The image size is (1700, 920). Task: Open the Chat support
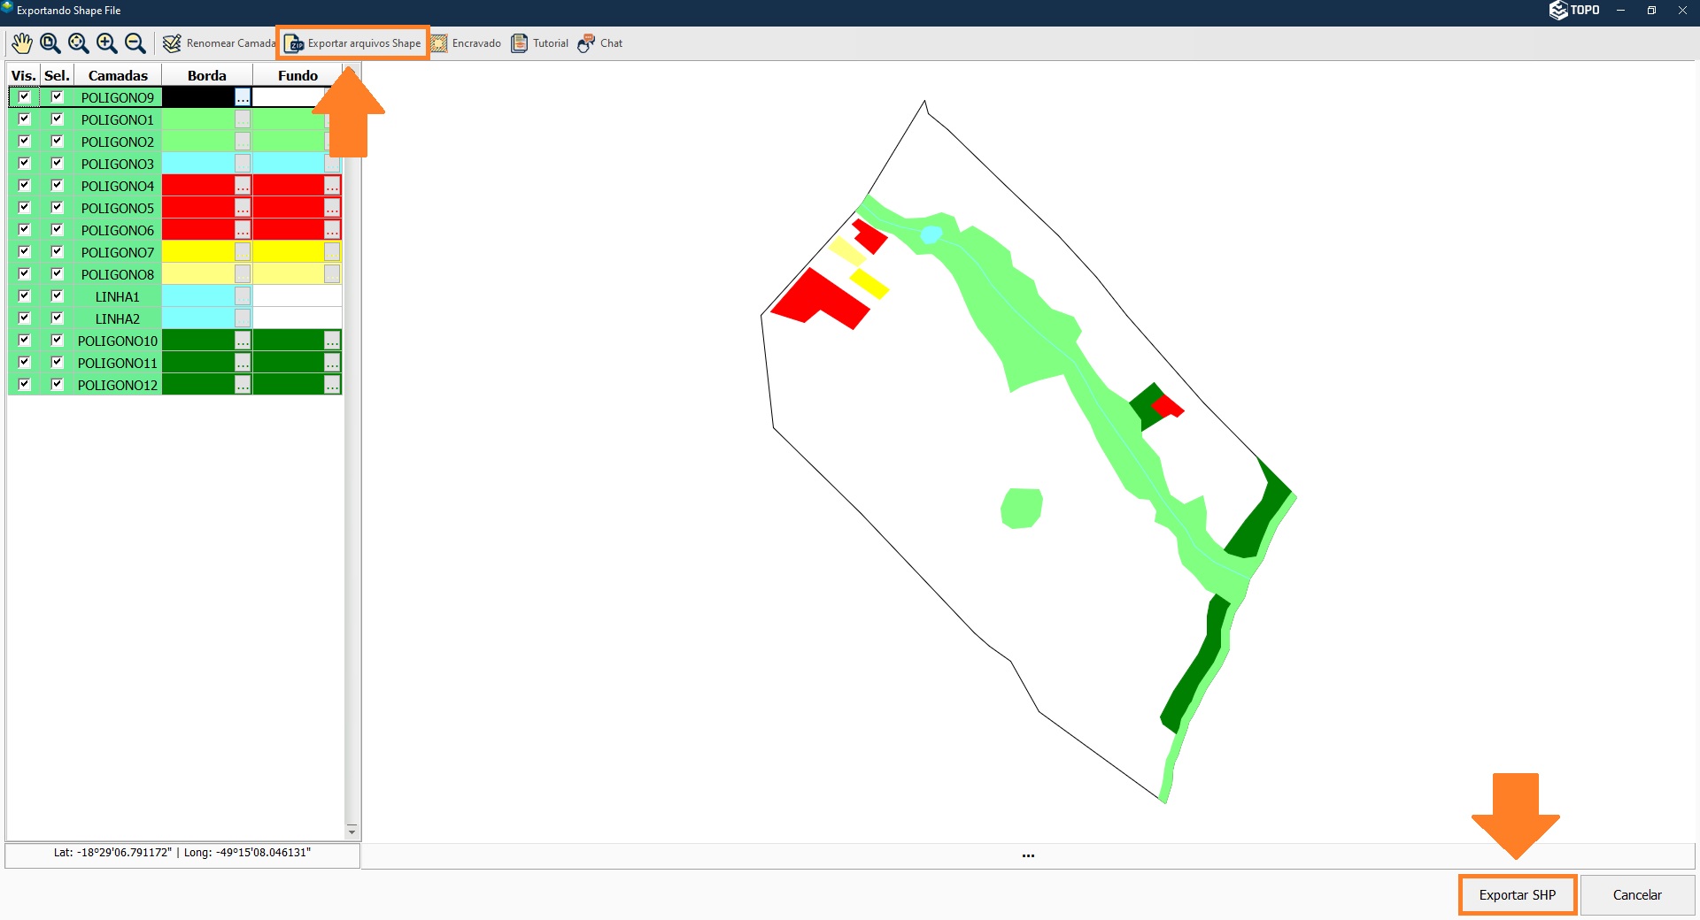coord(600,43)
